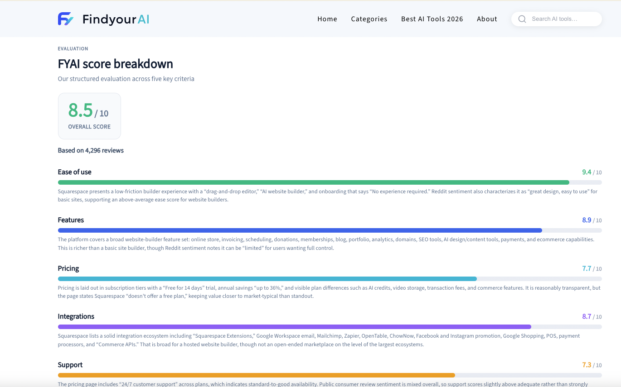Viewport: 621px width, 387px height.
Task: Click the EVALUATION section label
Action: pyautogui.click(x=73, y=48)
